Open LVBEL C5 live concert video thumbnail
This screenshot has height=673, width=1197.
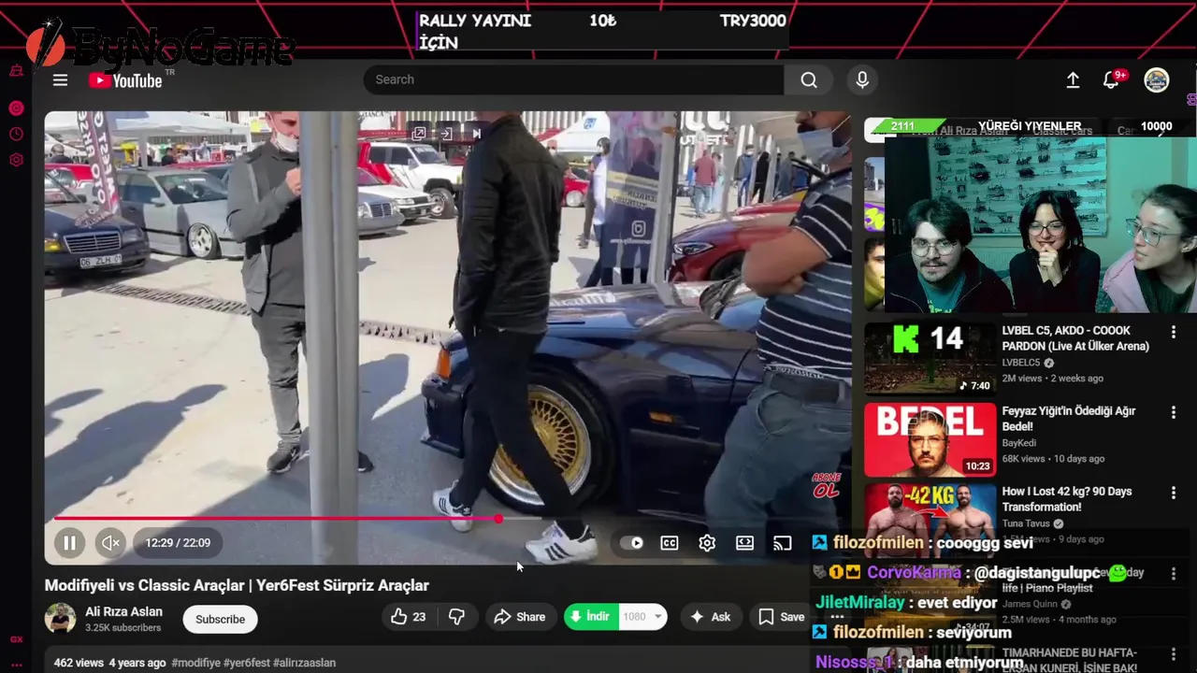tap(930, 359)
